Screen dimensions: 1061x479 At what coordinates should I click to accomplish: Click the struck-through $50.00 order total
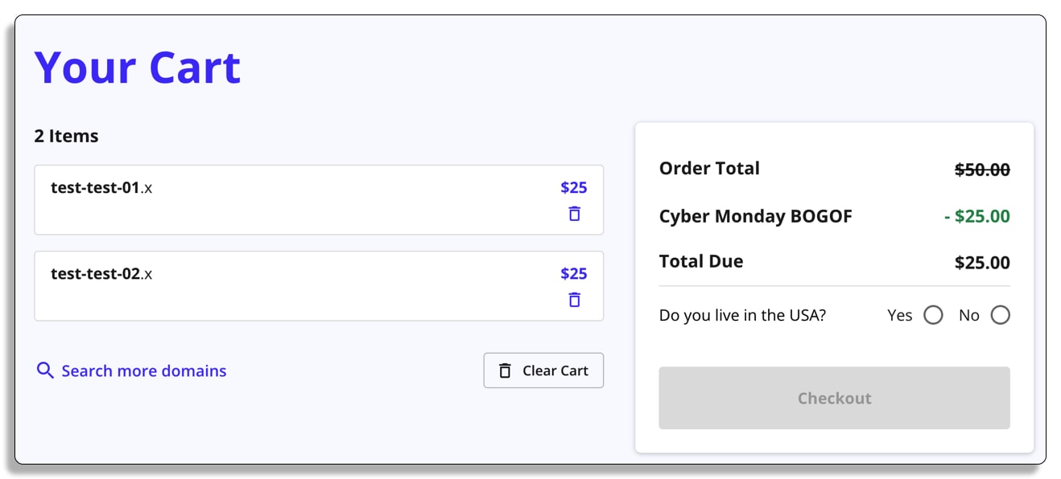pyautogui.click(x=982, y=170)
